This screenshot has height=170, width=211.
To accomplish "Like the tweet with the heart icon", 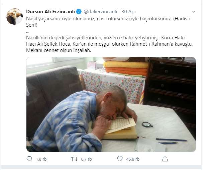I will [120, 159].
